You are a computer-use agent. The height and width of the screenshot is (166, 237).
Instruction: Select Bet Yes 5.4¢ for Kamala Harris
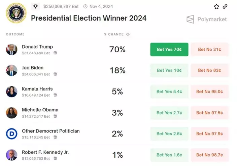click(x=169, y=92)
